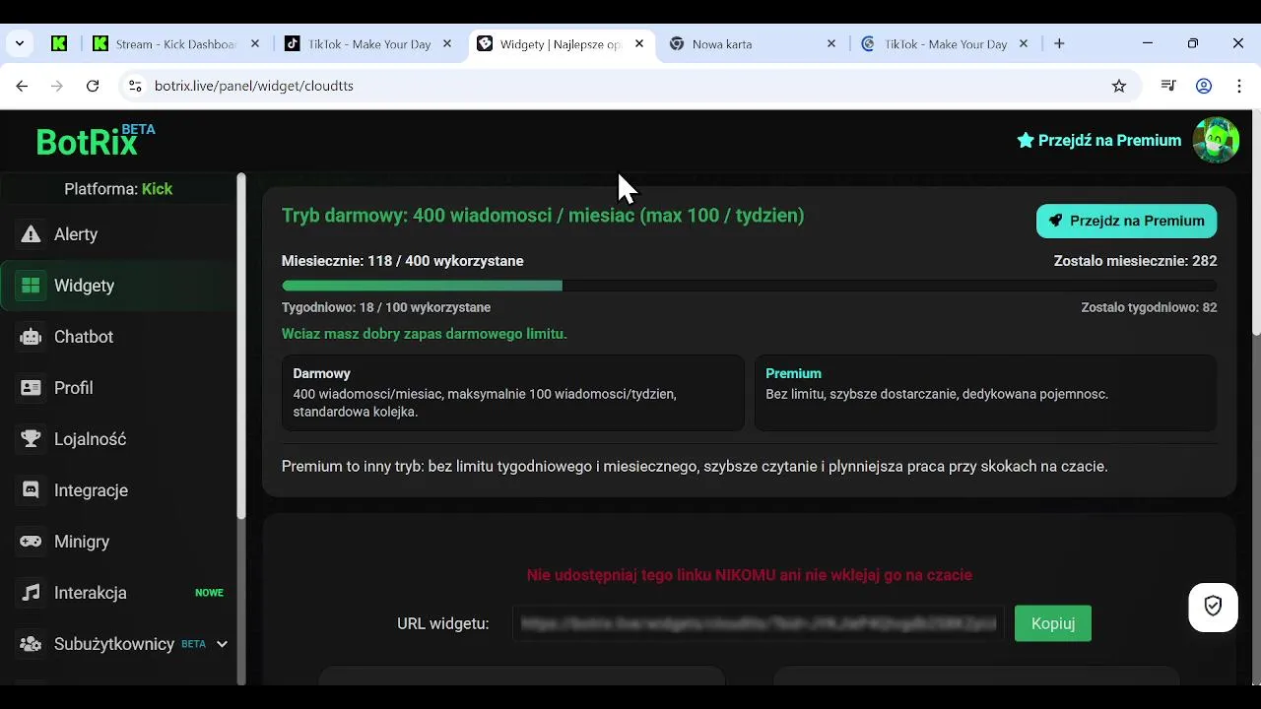The image size is (1261, 709).
Task: Click the Integracje Discord icon
Action: [31, 490]
